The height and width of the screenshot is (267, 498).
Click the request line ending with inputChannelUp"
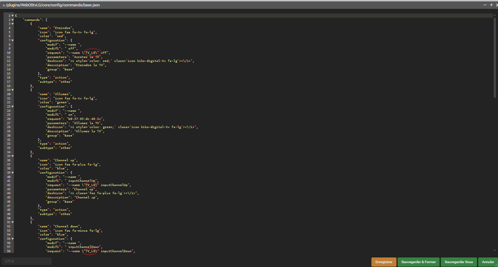coord(88,185)
